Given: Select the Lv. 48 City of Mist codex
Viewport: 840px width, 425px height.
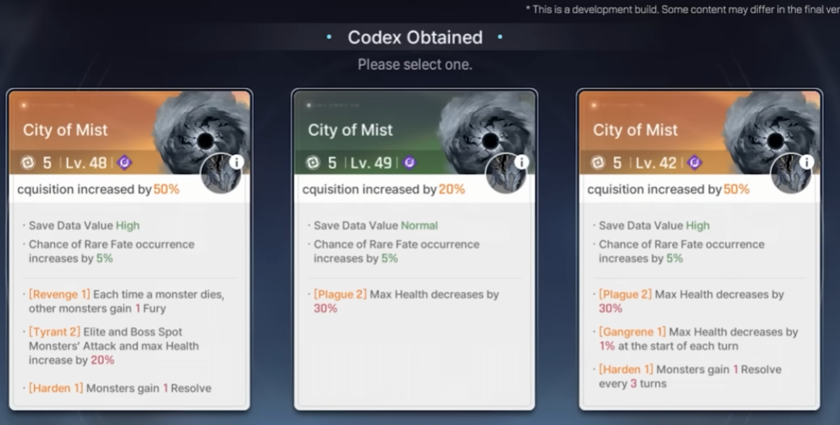Looking at the screenshot, I should 129,250.
